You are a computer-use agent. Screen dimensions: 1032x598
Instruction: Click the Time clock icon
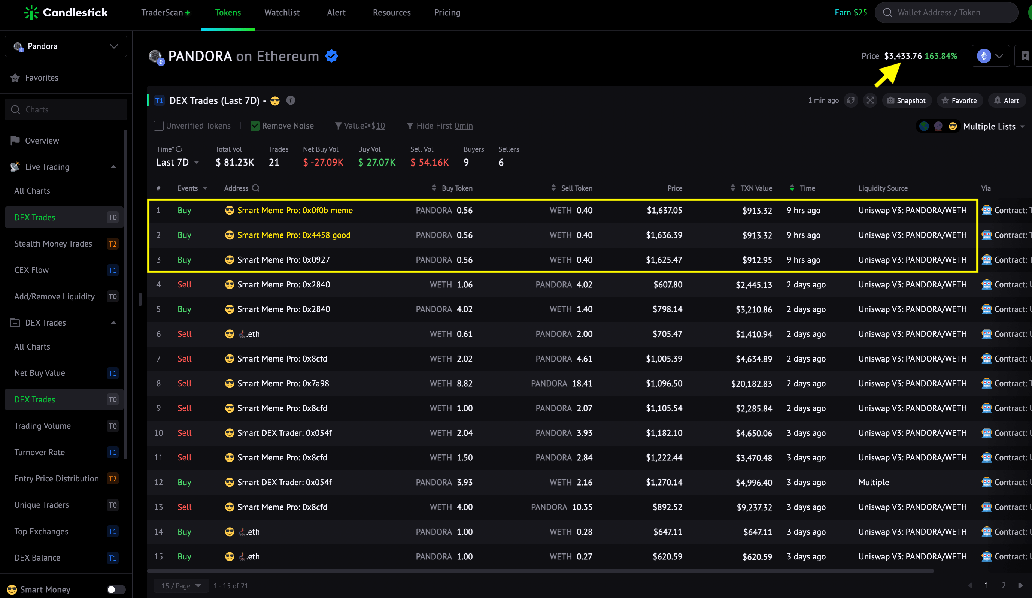pos(179,149)
